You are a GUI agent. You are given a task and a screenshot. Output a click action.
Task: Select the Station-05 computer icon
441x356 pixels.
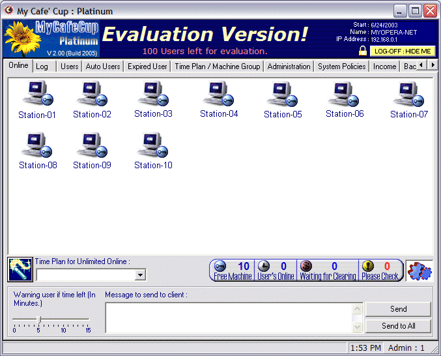282,94
